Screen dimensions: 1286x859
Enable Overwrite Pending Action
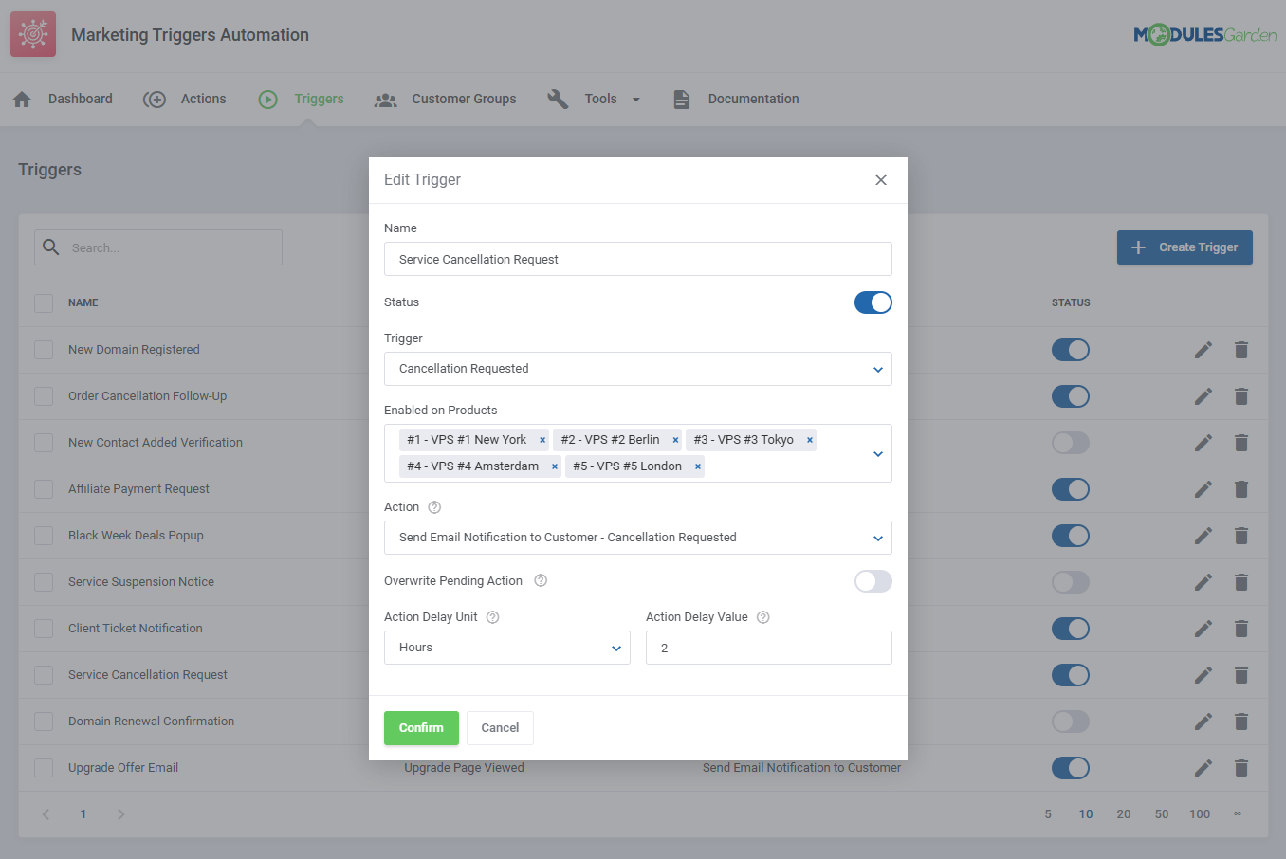point(873,581)
